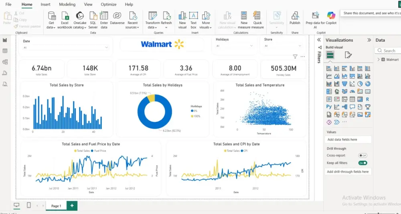Viewport: 401px width, 214px height.
Task: Open TMDL view in left sidebar
Action: pos(5,84)
